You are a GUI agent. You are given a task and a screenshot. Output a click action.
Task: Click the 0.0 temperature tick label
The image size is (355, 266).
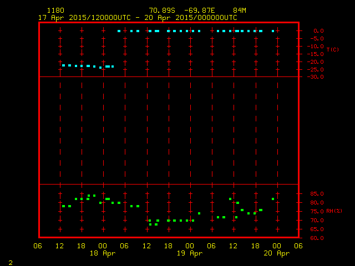pyautogui.click(x=318, y=31)
